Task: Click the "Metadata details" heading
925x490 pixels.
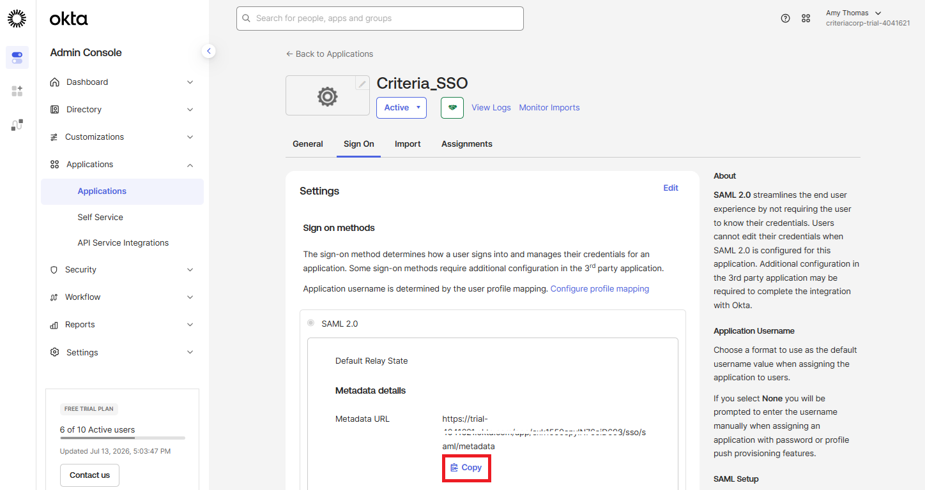Action: click(x=371, y=390)
